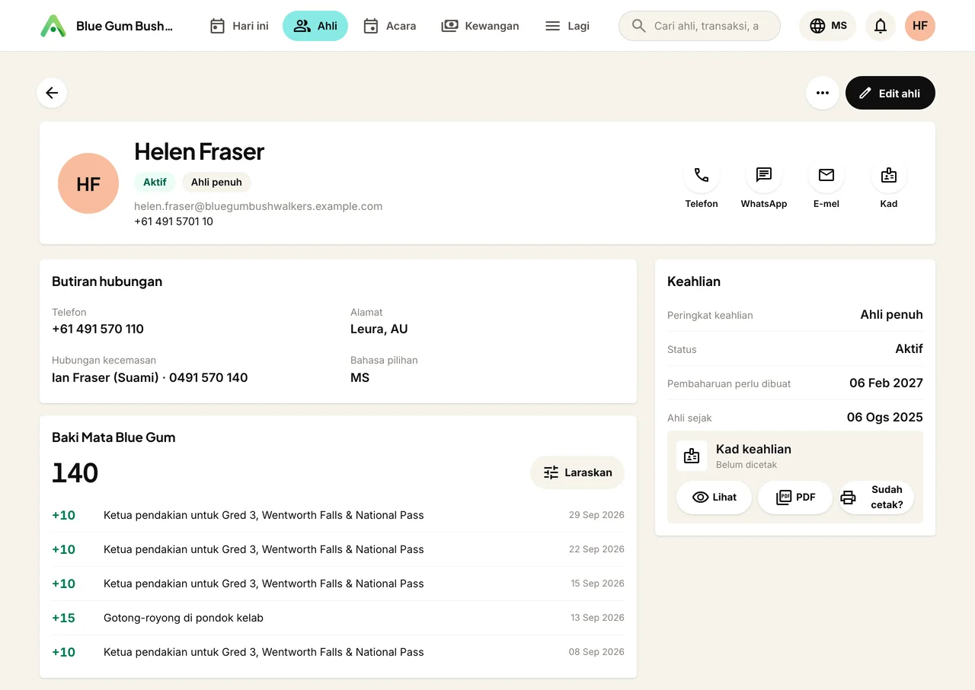Click the back arrow button
This screenshot has width=975, height=690.
point(52,93)
